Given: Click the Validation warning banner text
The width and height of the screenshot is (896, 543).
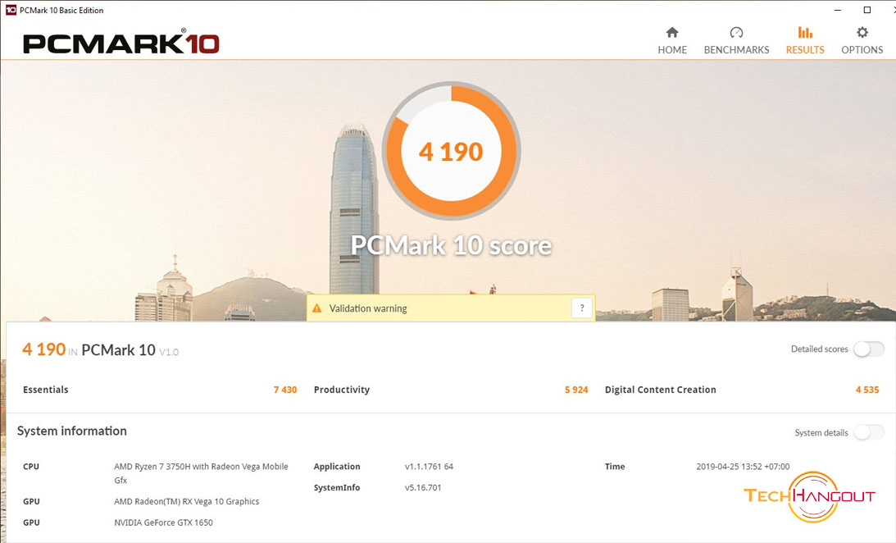Looking at the screenshot, I should click(368, 308).
